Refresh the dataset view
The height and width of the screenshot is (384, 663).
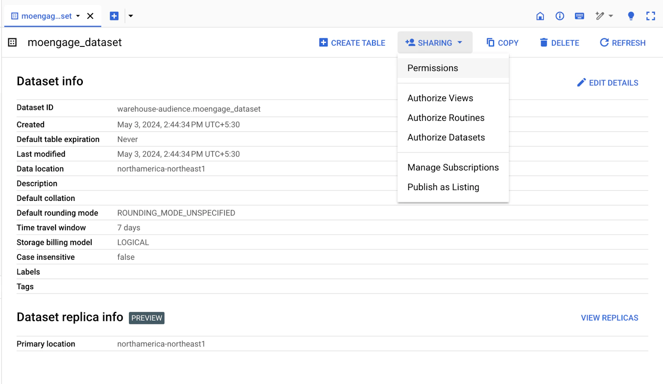pos(622,42)
